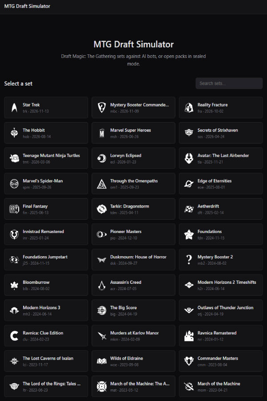Image resolution: width=267 pixels, height=401 pixels.
Task: Click the Marvel's Spider-Man mask icon
Action: tap(14, 184)
